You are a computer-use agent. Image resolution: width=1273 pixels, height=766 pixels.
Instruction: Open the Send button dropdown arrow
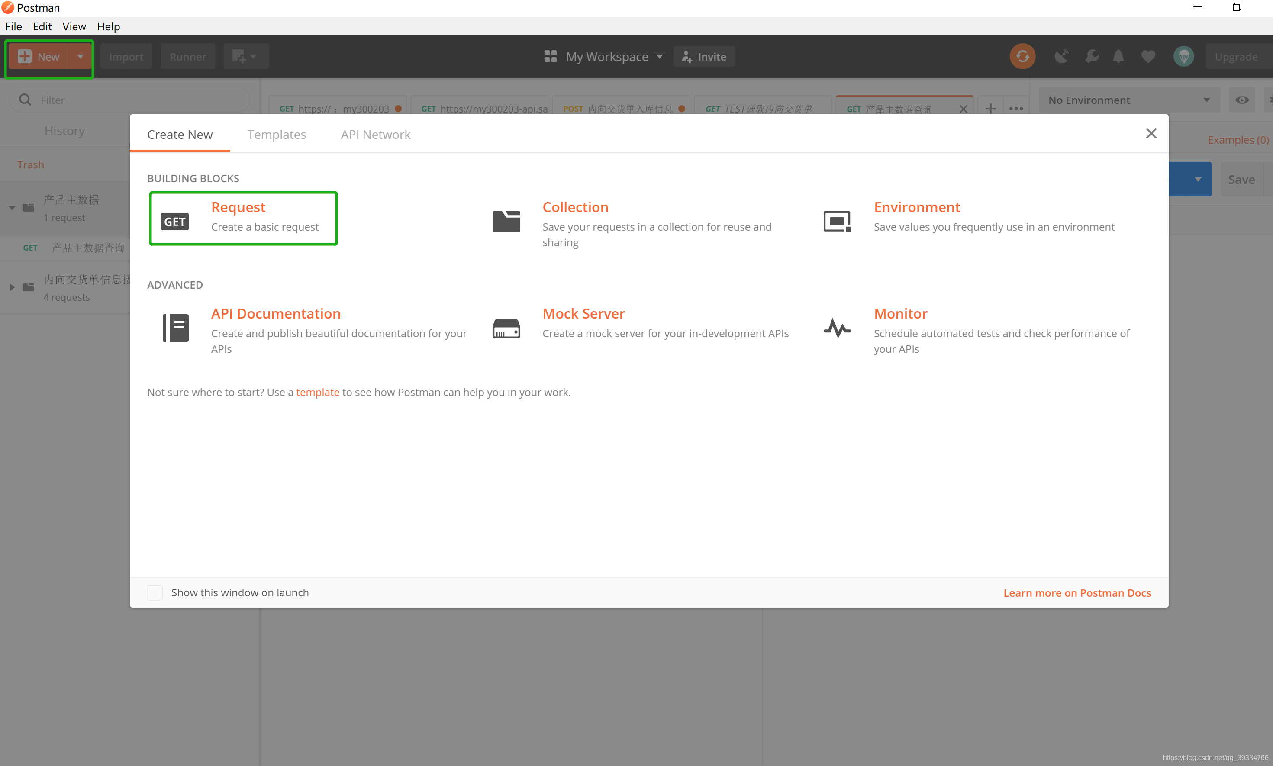click(x=1198, y=179)
